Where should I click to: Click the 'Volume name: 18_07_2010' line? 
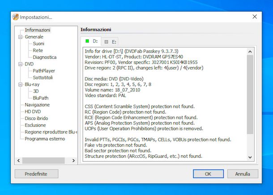pyautogui.click(x=112, y=90)
